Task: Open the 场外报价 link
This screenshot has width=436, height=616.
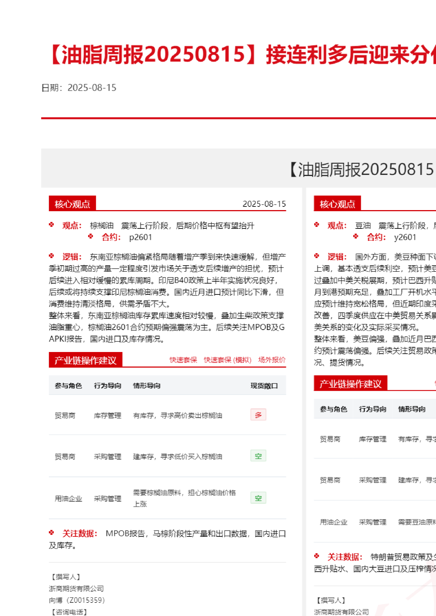Action: point(272,360)
